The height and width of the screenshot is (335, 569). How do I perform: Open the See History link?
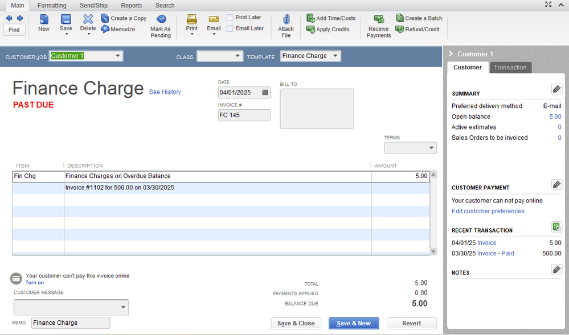pos(165,92)
